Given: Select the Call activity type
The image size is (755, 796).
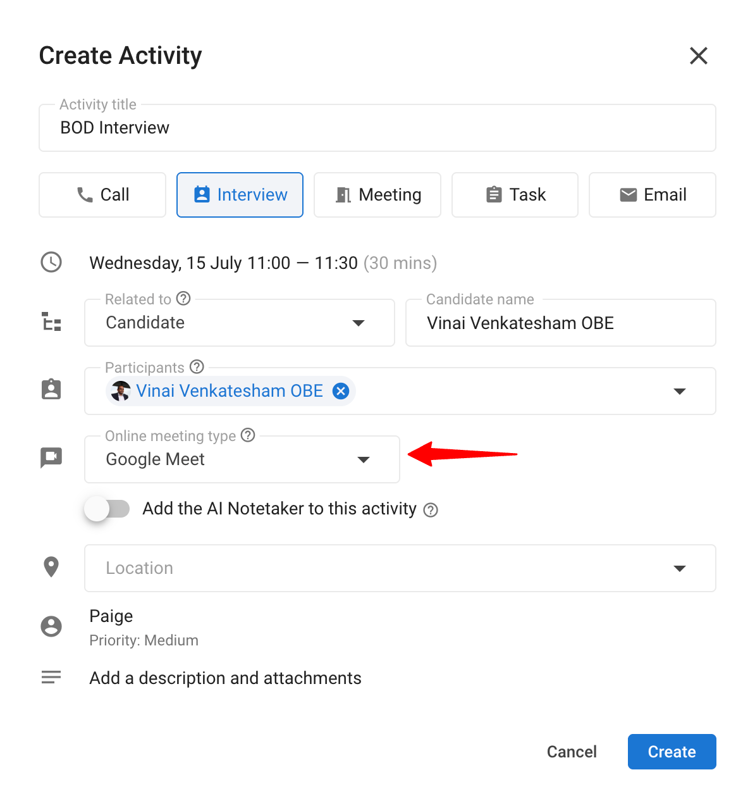Looking at the screenshot, I should (102, 195).
